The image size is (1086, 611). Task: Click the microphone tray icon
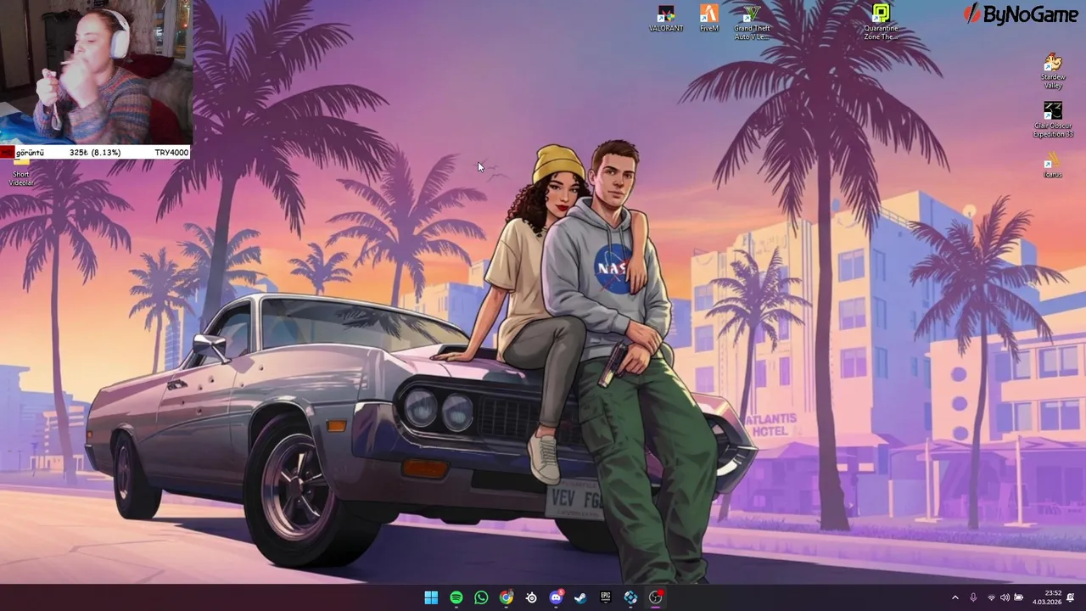(973, 597)
